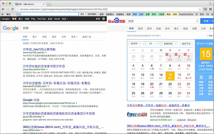Open 万年历在线日历老章书签万年历 result
This screenshot has height=134, width=214.
point(44,66)
